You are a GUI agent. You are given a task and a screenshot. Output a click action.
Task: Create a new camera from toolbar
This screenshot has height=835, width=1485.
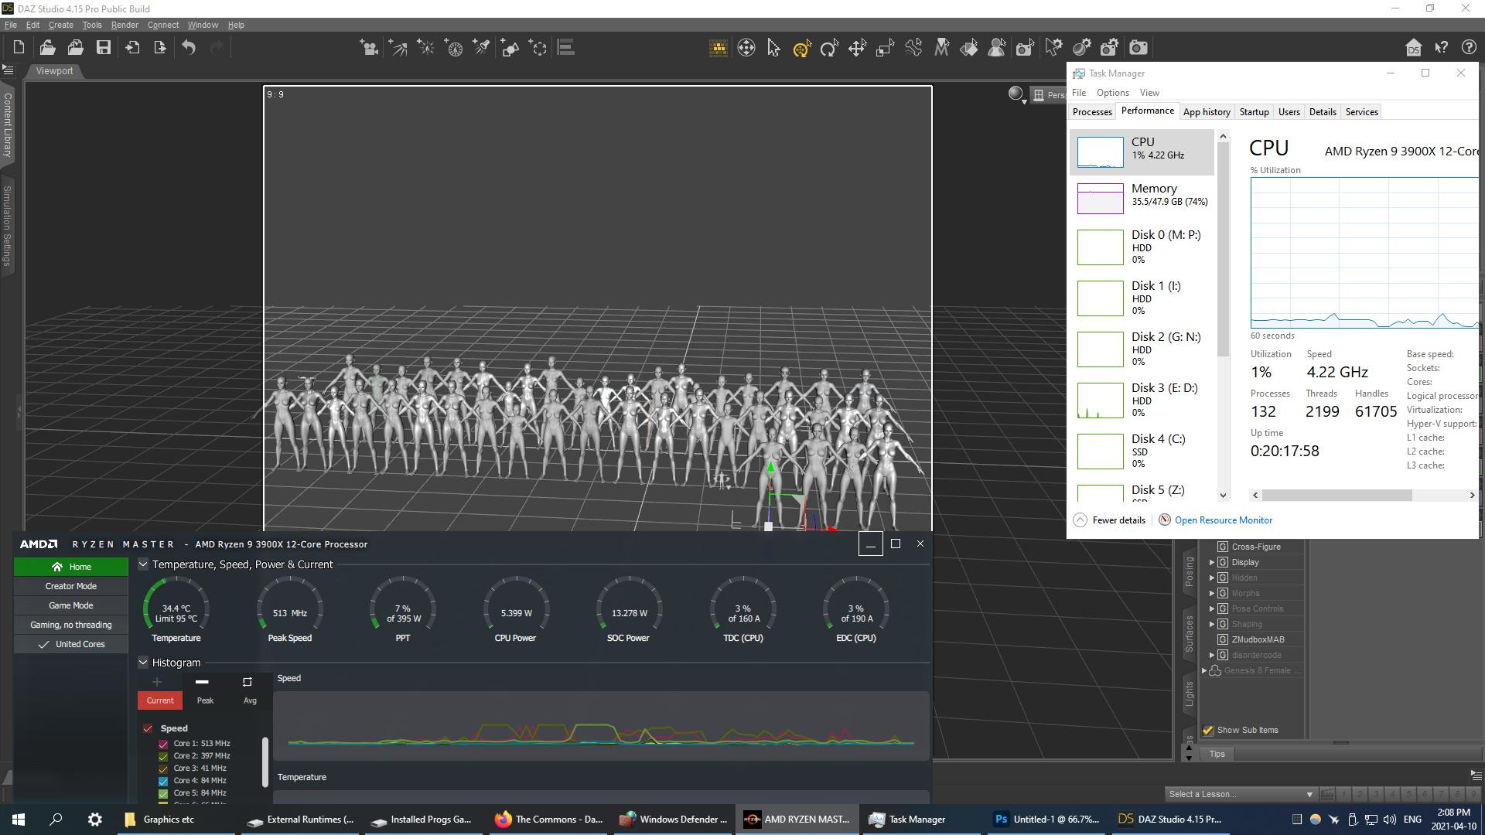[x=369, y=48]
